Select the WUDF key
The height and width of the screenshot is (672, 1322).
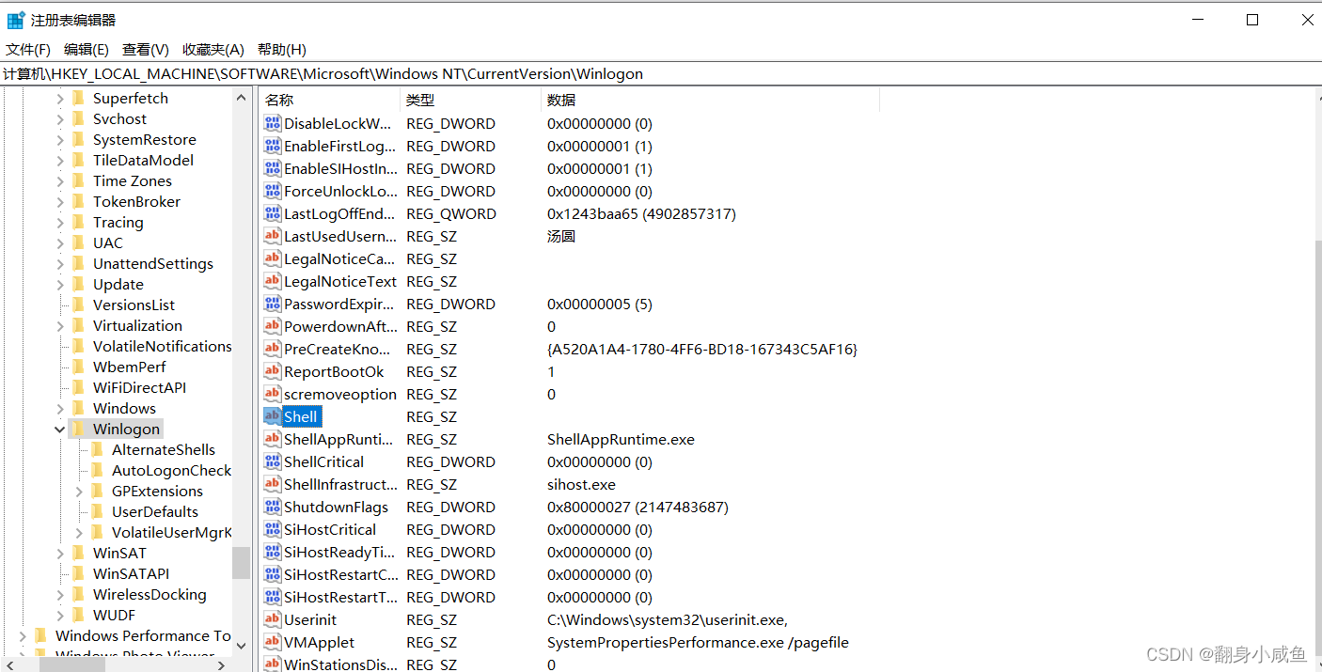point(114,616)
